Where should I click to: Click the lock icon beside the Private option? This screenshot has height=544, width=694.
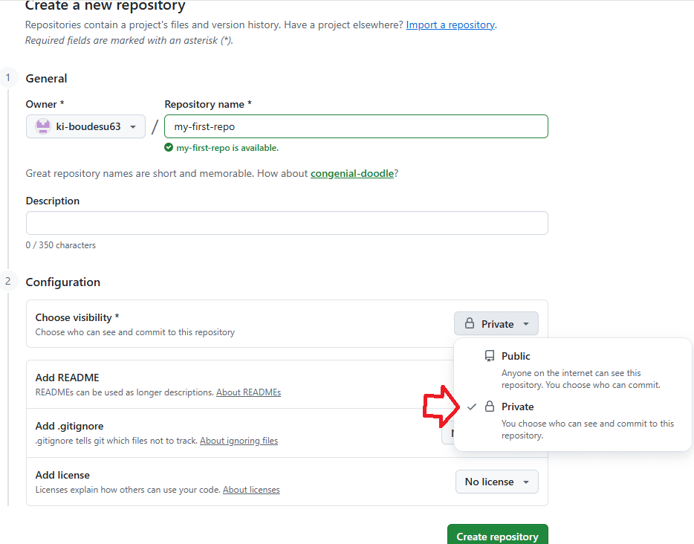[490, 407]
